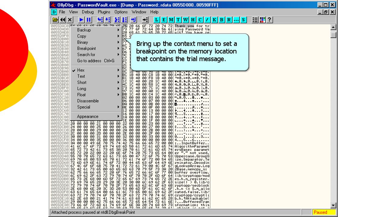Close the inner Dump child window

pos(332,12)
